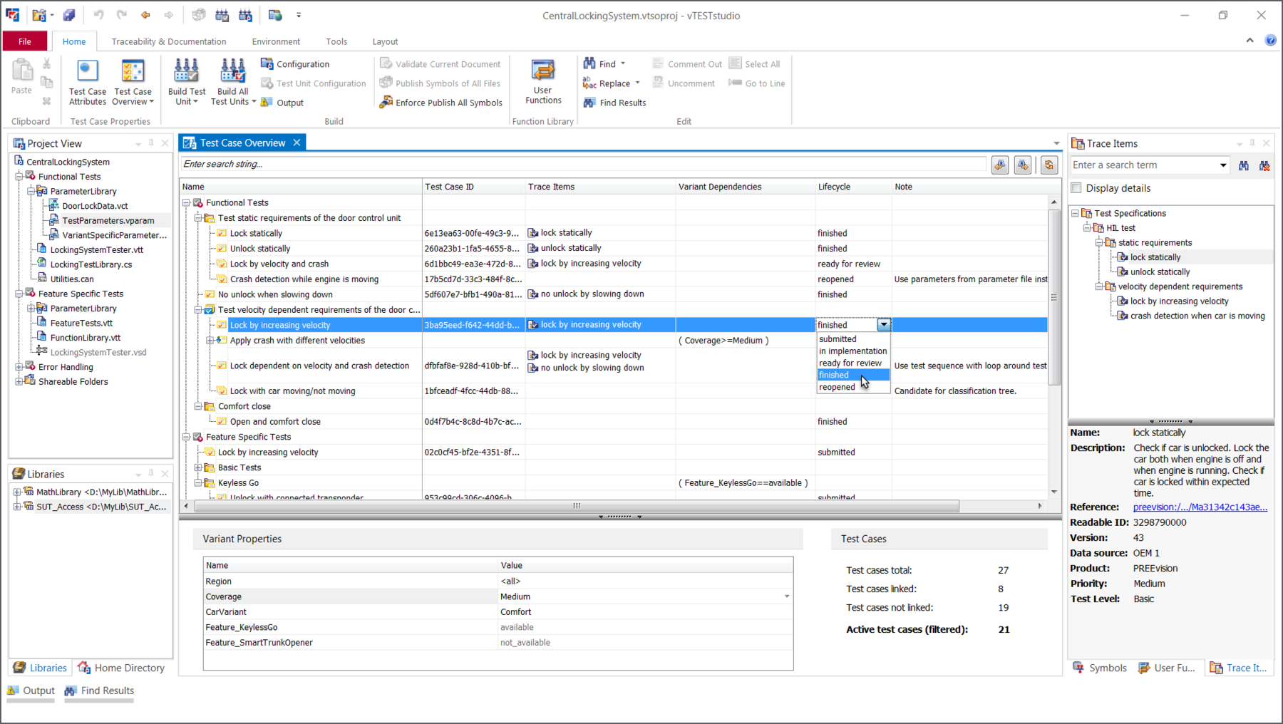The width and height of the screenshot is (1283, 724).
Task: Open the Symbols bottom tab
Action: coord(1100,668)
